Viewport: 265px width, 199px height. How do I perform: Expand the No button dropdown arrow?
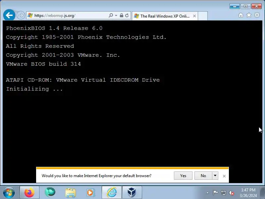tap(215, 176)
